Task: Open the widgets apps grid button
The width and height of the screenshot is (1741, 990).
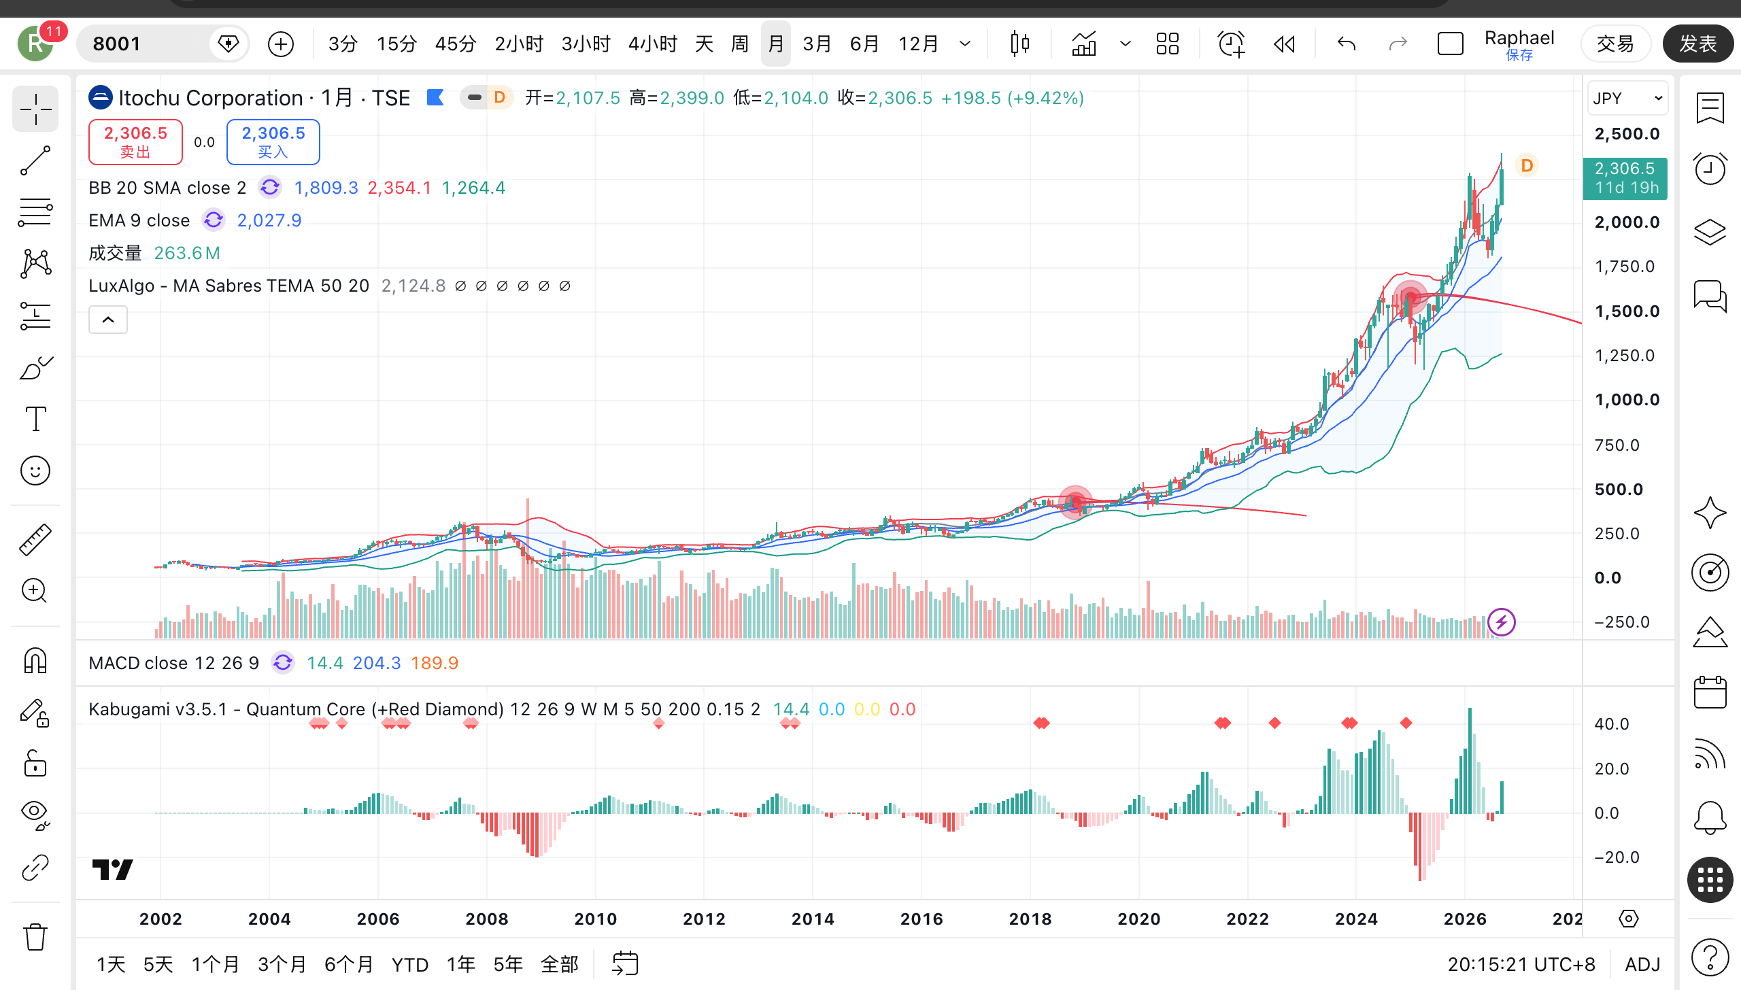Action: click(1710, 880)
